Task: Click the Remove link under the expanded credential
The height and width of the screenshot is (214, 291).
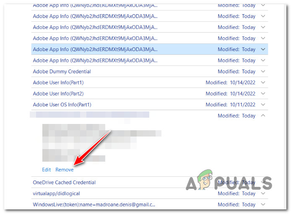Action: (x=65, y=170)
